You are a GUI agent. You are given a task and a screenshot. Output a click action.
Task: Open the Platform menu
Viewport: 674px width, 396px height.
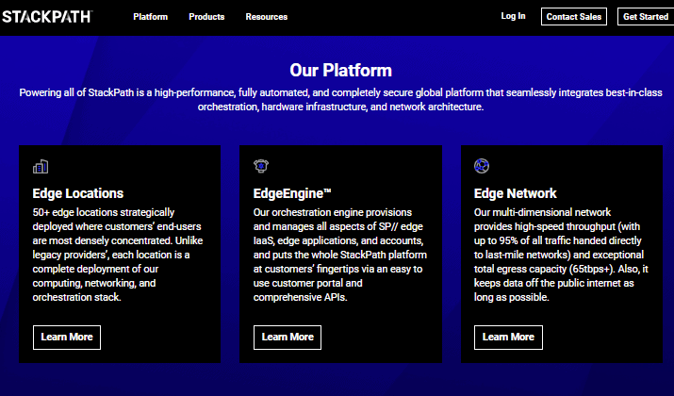pos(151,17)
